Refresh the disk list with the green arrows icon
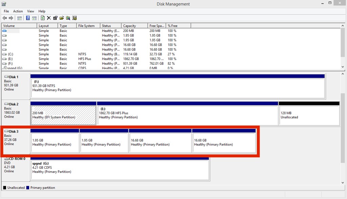 point(43,18)
